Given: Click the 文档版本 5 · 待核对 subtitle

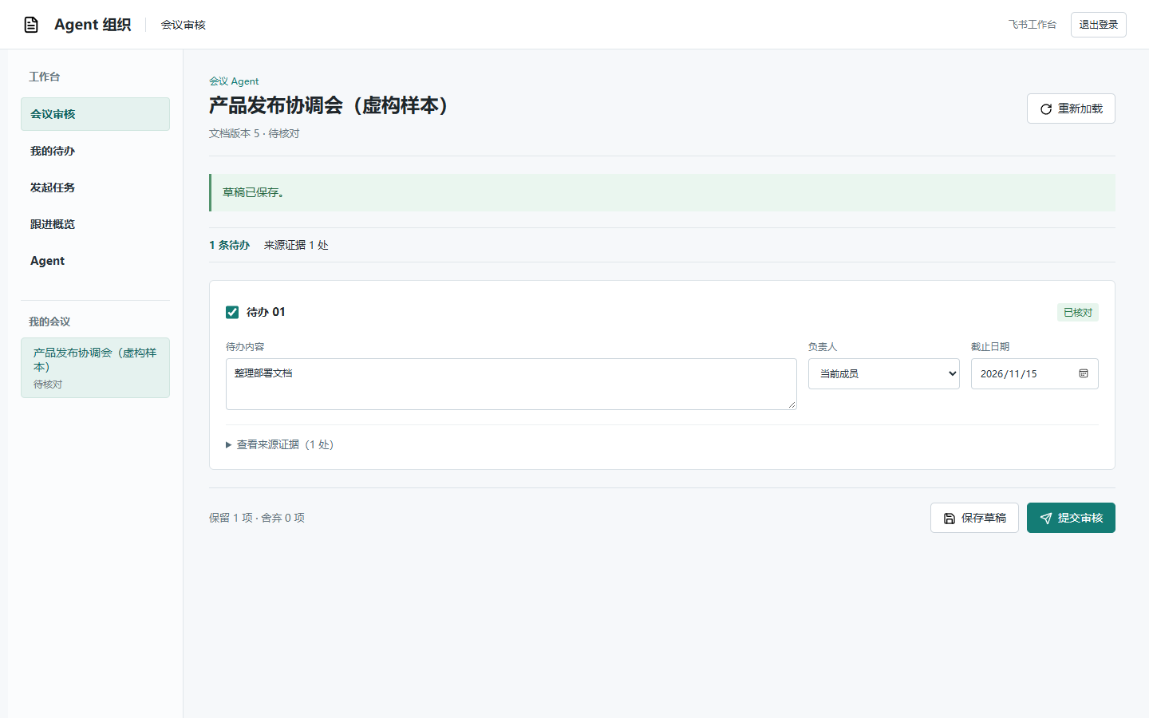Looking at the screenshot, I should (255, 133).
